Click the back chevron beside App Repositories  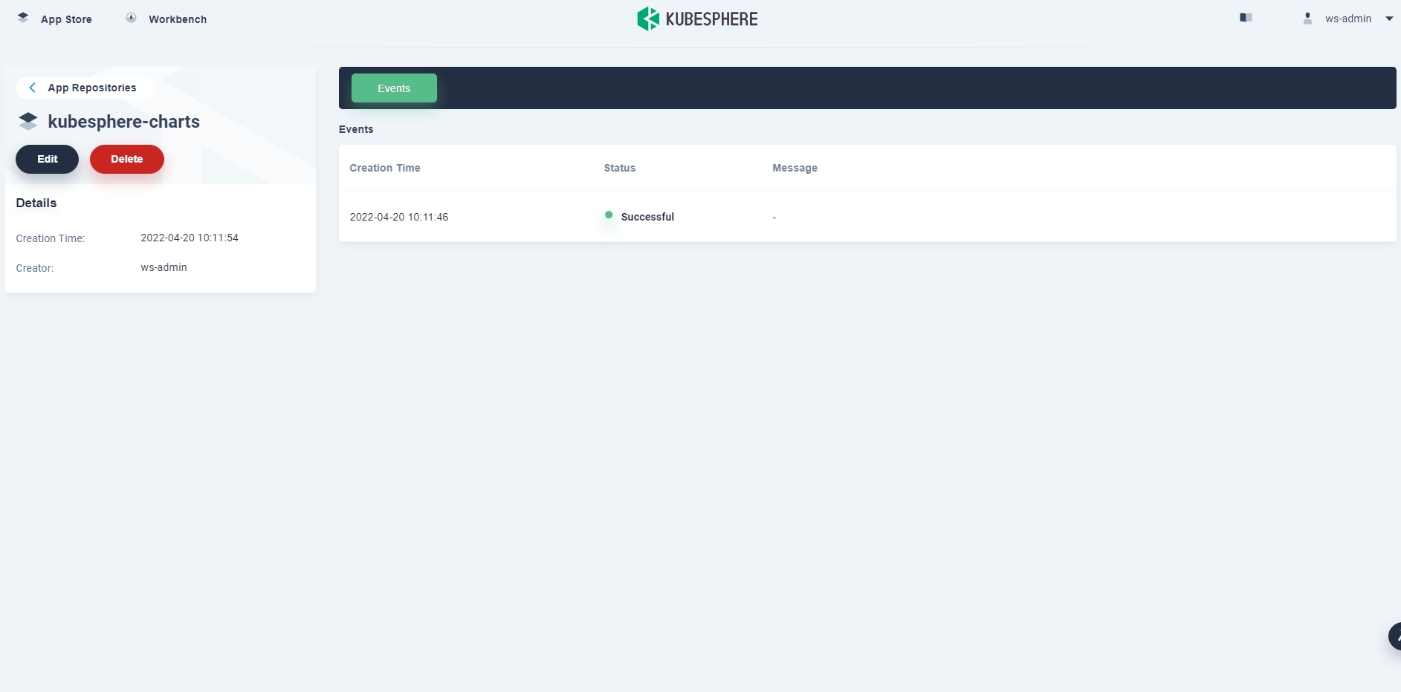pos(32,88)
